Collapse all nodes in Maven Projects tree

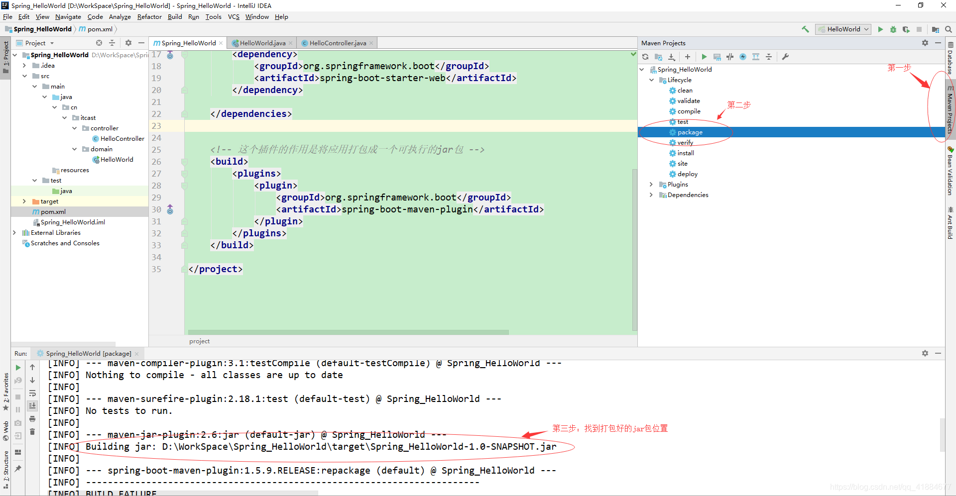tap(769, 57)
